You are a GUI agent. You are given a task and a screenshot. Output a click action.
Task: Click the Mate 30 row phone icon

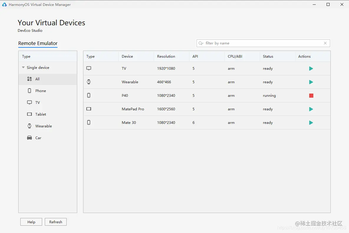click(x=89, y=122)
